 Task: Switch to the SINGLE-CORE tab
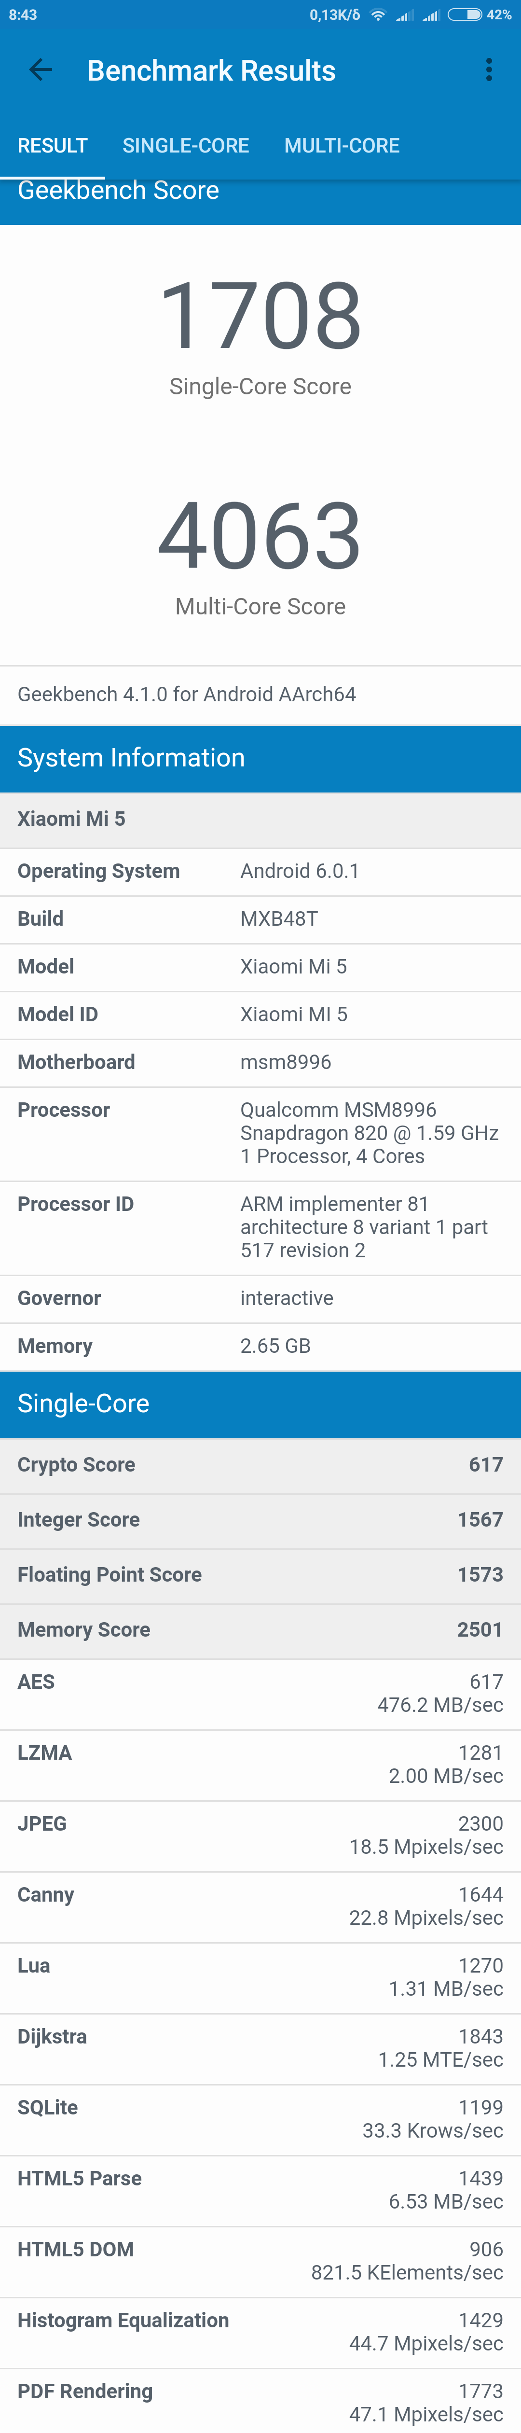(x=186, y=145)
